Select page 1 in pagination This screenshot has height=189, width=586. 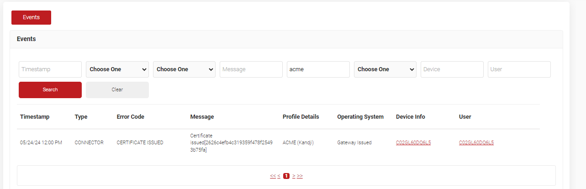coord(286,176)
